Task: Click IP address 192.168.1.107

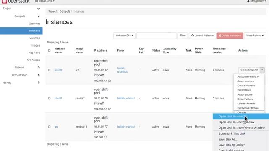Action: pyautogui.click(x=102, y=109)
